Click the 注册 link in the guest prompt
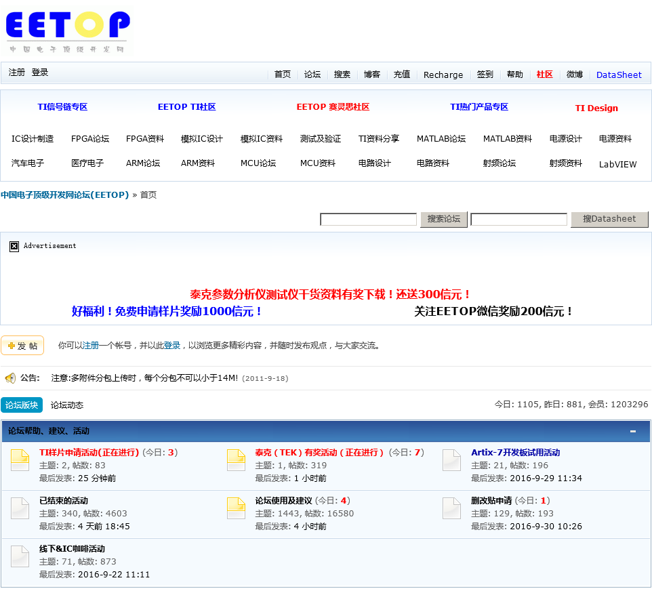The image size is (652, 593). (91, 346)
